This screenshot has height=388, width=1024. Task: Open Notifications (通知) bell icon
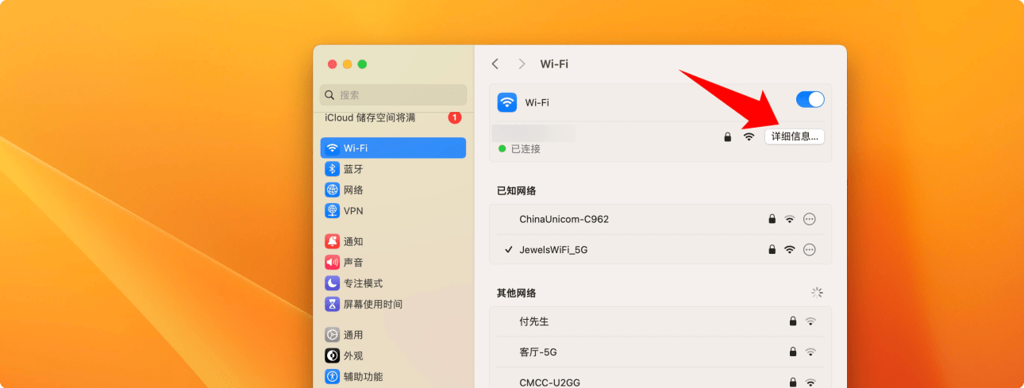pos(333,241)
